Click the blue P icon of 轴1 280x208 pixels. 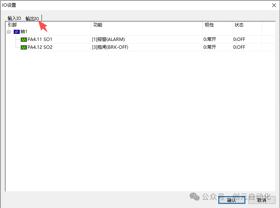pos(17,32)
